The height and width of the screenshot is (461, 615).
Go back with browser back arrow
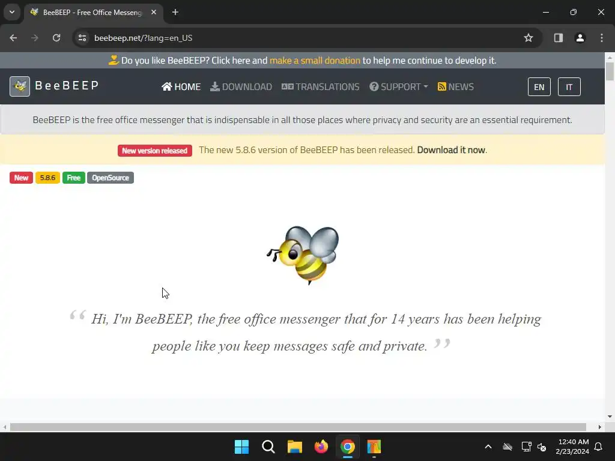tap(13, 38)
